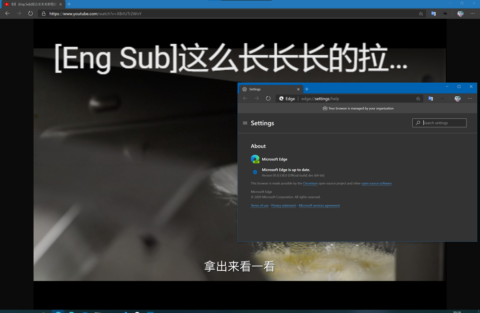Open the three-dots menu in the YouTube window
This screenshot has height=313, width=480.
tap(473, 13)
